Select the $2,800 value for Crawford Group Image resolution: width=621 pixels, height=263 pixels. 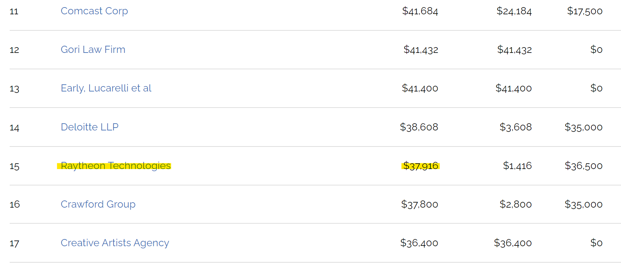coord(515,204)
